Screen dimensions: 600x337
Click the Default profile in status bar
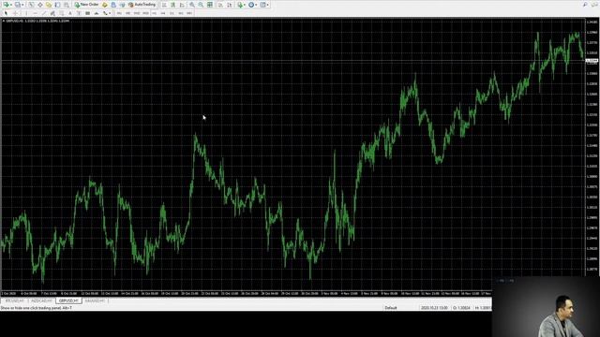(x=391, y=308)
